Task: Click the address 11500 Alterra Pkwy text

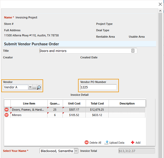Action: pos(31,35)
